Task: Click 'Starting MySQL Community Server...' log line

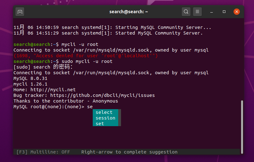Action: pos(163,27)
